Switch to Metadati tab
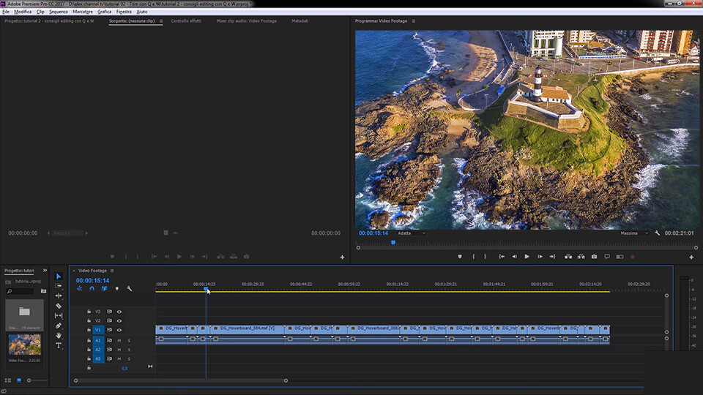 click(x=300, y=21)
